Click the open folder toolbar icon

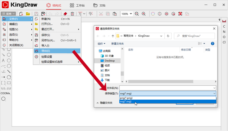pos(28,14)
